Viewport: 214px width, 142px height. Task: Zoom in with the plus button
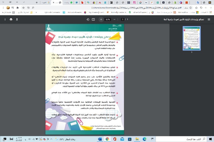tap(101, 19)
